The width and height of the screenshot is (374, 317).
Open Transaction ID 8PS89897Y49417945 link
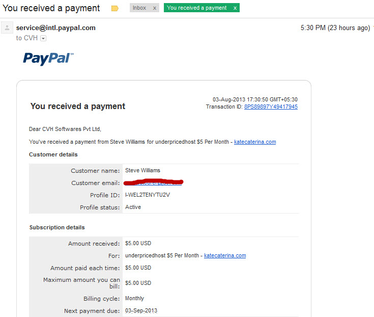point(271,107)
